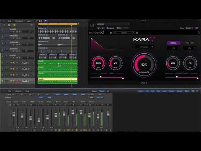201x151 pixels.
Task: Click the add new track plus button
Action: coord(4,25)
